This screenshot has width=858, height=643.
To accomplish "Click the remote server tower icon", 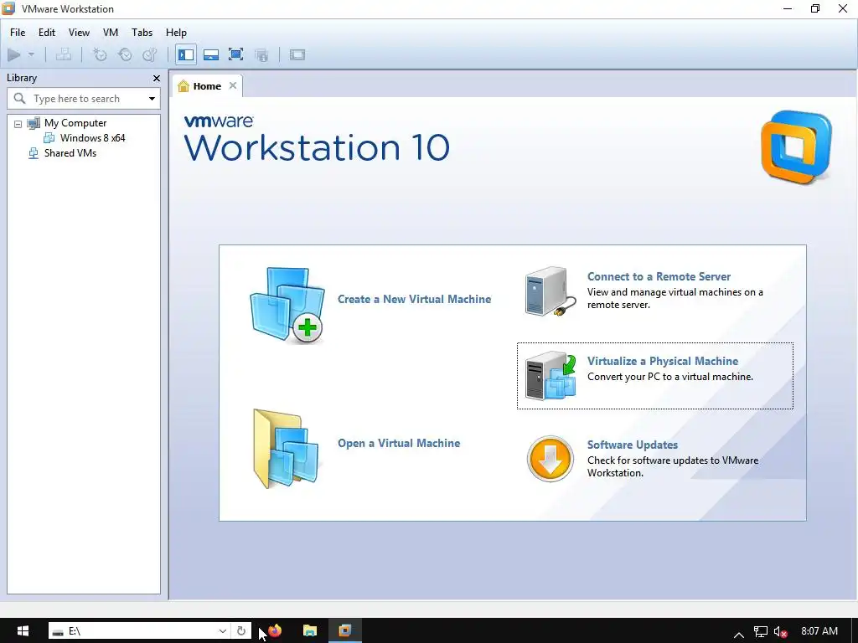I will point(550,291).
